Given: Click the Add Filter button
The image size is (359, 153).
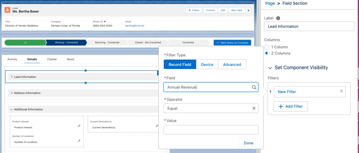Looking at the screenshot, I should (x=291, y=106).
